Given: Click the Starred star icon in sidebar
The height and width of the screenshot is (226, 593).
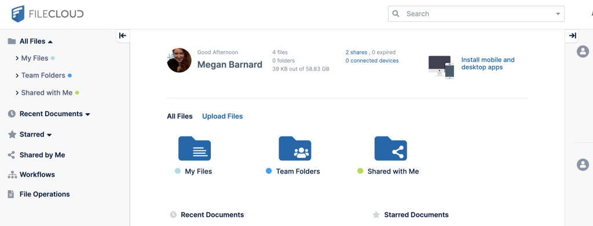Looking at the screenshot, I should 12,134.
